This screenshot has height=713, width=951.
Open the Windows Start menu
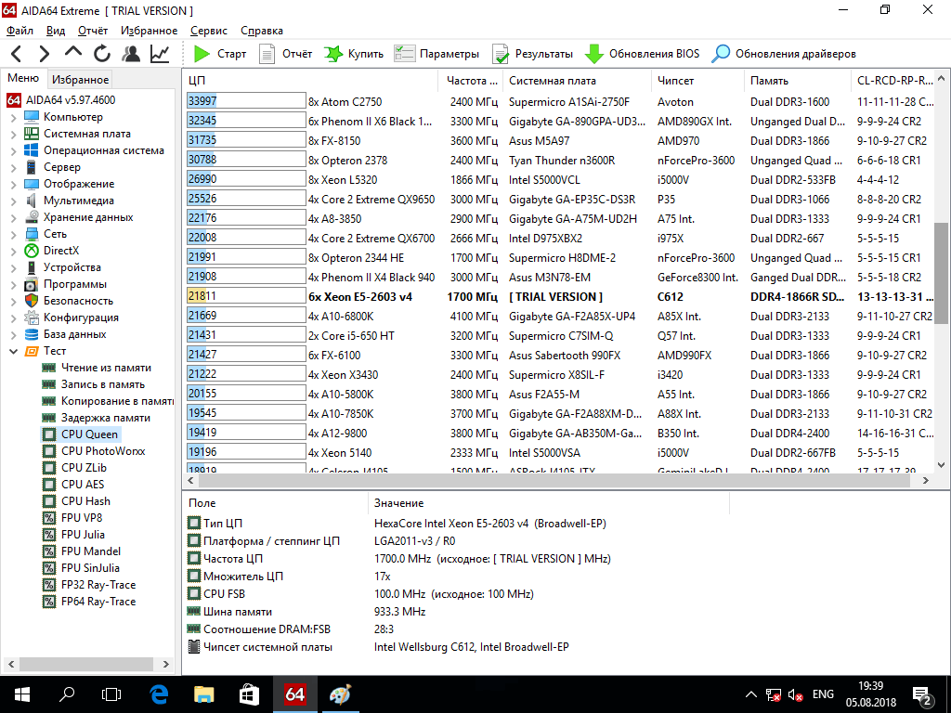pyautogui.click(x=22, y=694)
